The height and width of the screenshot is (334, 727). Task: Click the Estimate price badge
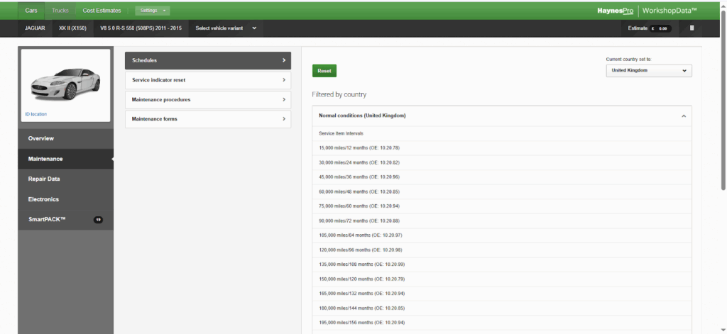pyautogui.click(x=660, y=28)
